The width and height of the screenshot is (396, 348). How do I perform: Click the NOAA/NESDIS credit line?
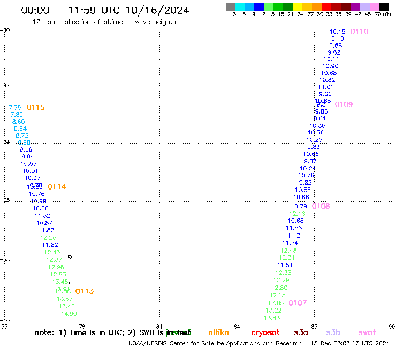click(215, 343)
